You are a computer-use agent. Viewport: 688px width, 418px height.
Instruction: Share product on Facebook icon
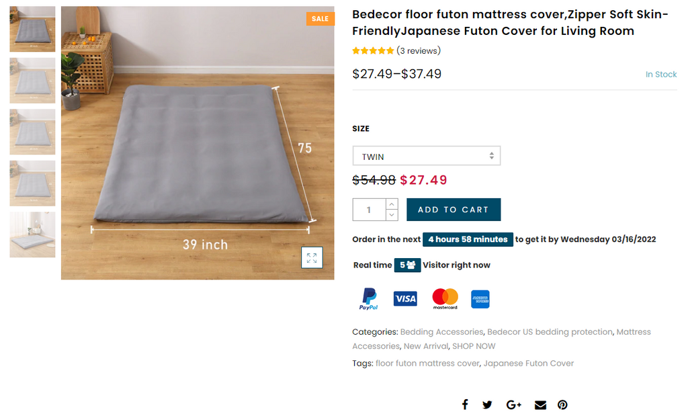click(464, 405)
